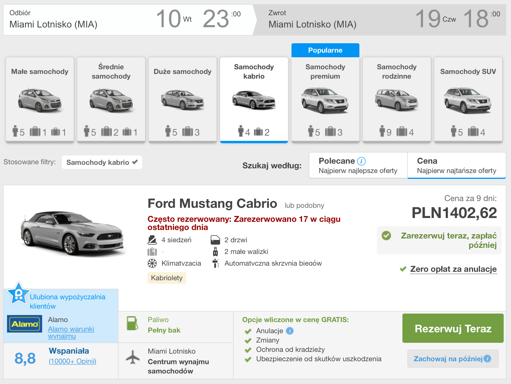Click Ubezpieczenie od skutków uszkodzenia text
The image size is (511, 384).
pyautogui.click(x=319, y=359)
